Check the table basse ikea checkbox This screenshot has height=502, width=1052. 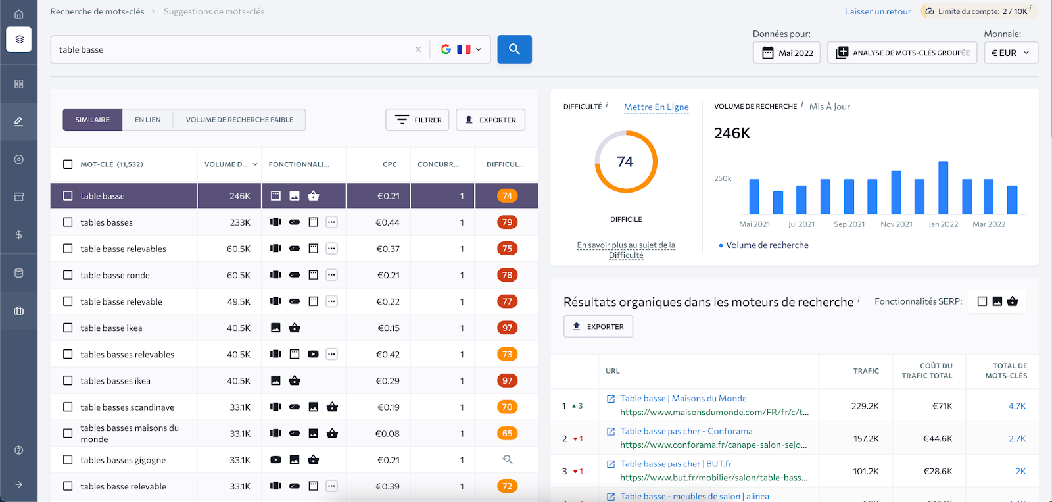click(68, 328)
